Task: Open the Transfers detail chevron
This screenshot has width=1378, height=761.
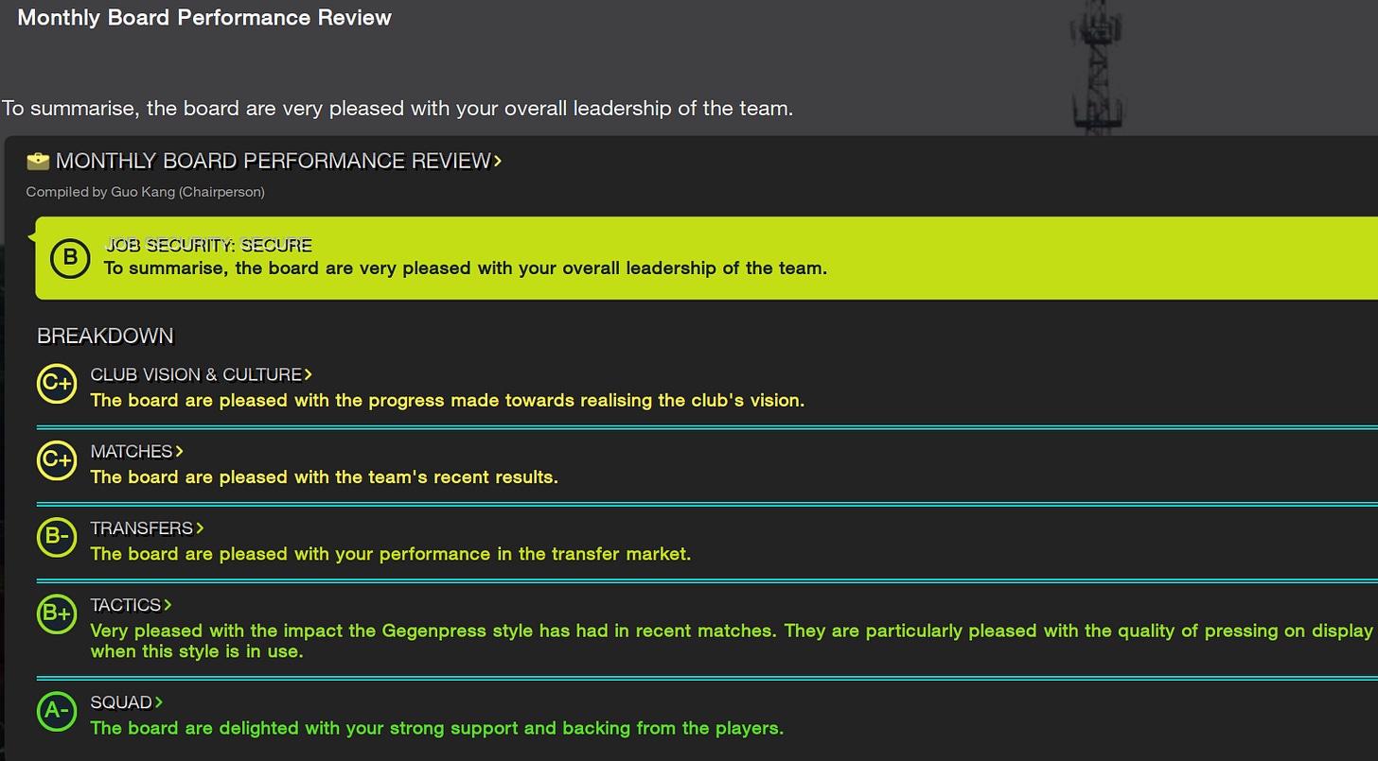Action: pyautogui.click(x=202, y=528)
